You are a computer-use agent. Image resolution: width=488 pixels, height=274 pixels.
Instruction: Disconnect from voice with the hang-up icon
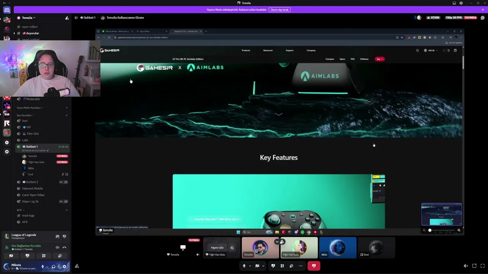64,247
